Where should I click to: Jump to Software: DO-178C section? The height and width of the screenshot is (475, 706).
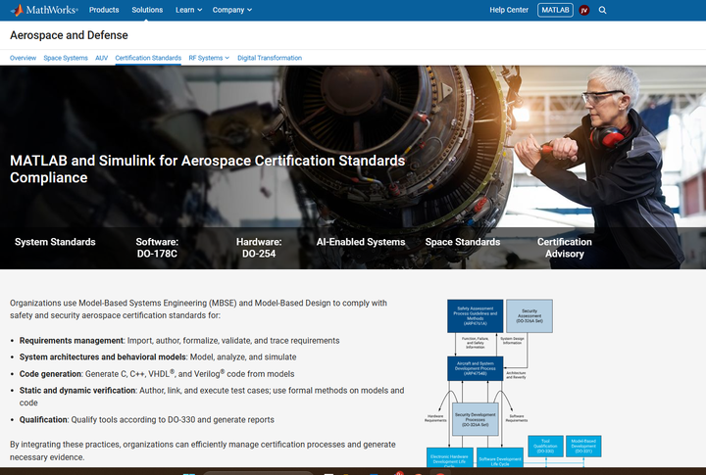(157, 248)
